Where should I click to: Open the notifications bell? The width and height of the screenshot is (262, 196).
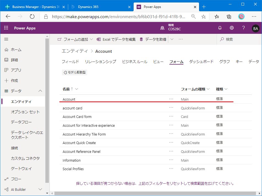click(x=220, y=28)
